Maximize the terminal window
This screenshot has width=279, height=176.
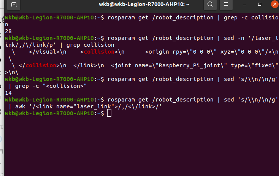tap(260, 4)
